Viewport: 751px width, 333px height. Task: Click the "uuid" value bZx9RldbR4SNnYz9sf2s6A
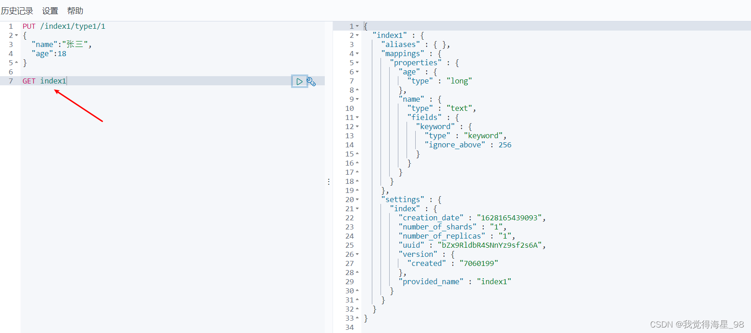(490, 245)
